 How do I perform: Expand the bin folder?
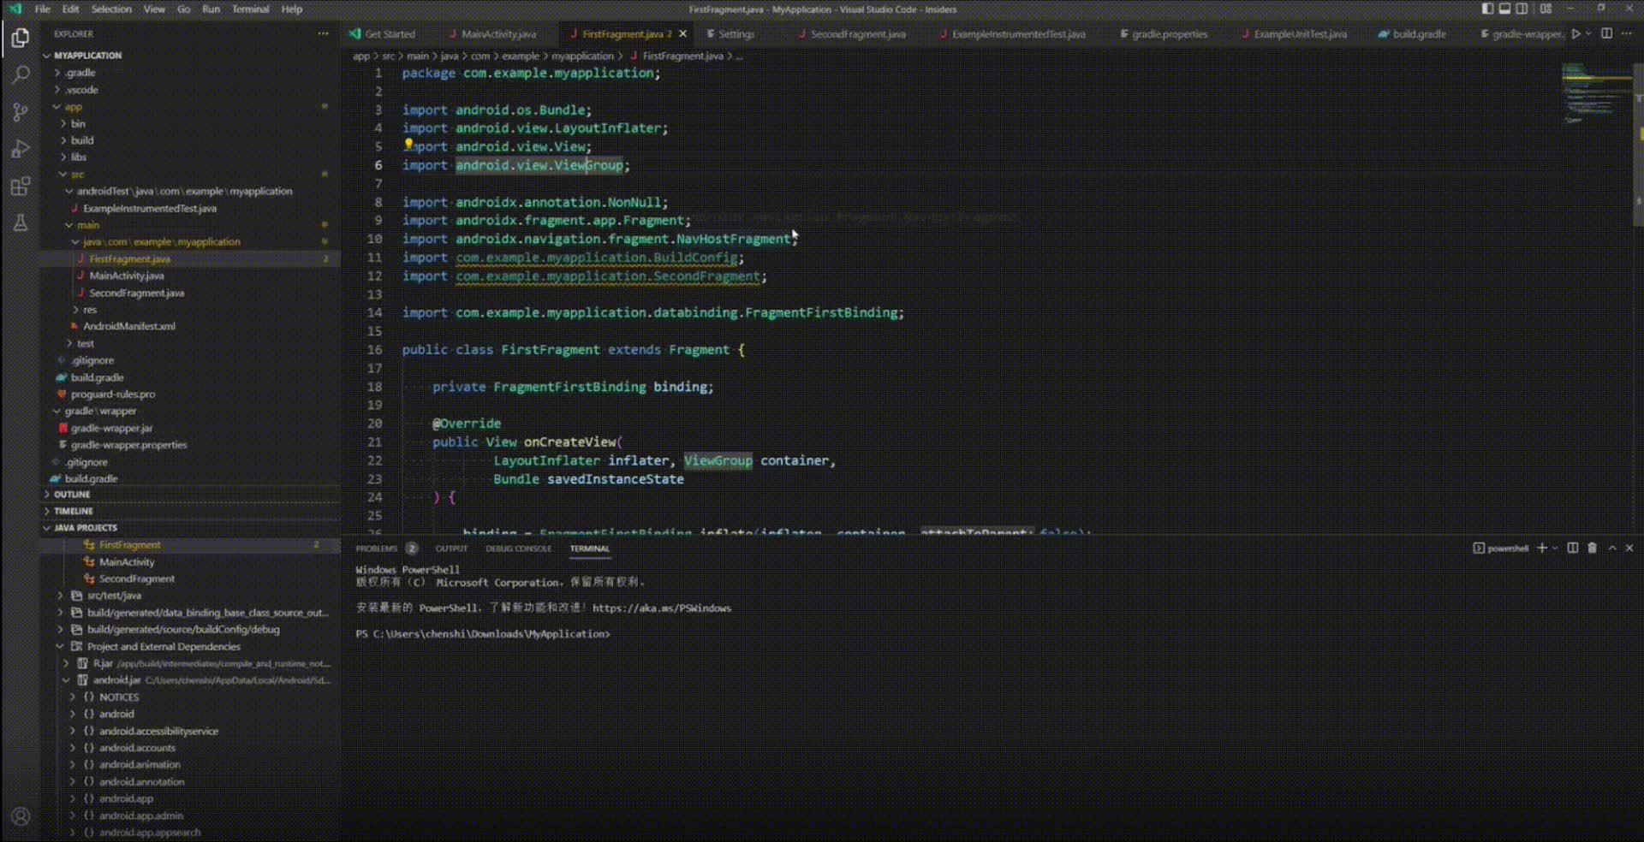click(78, 123)
